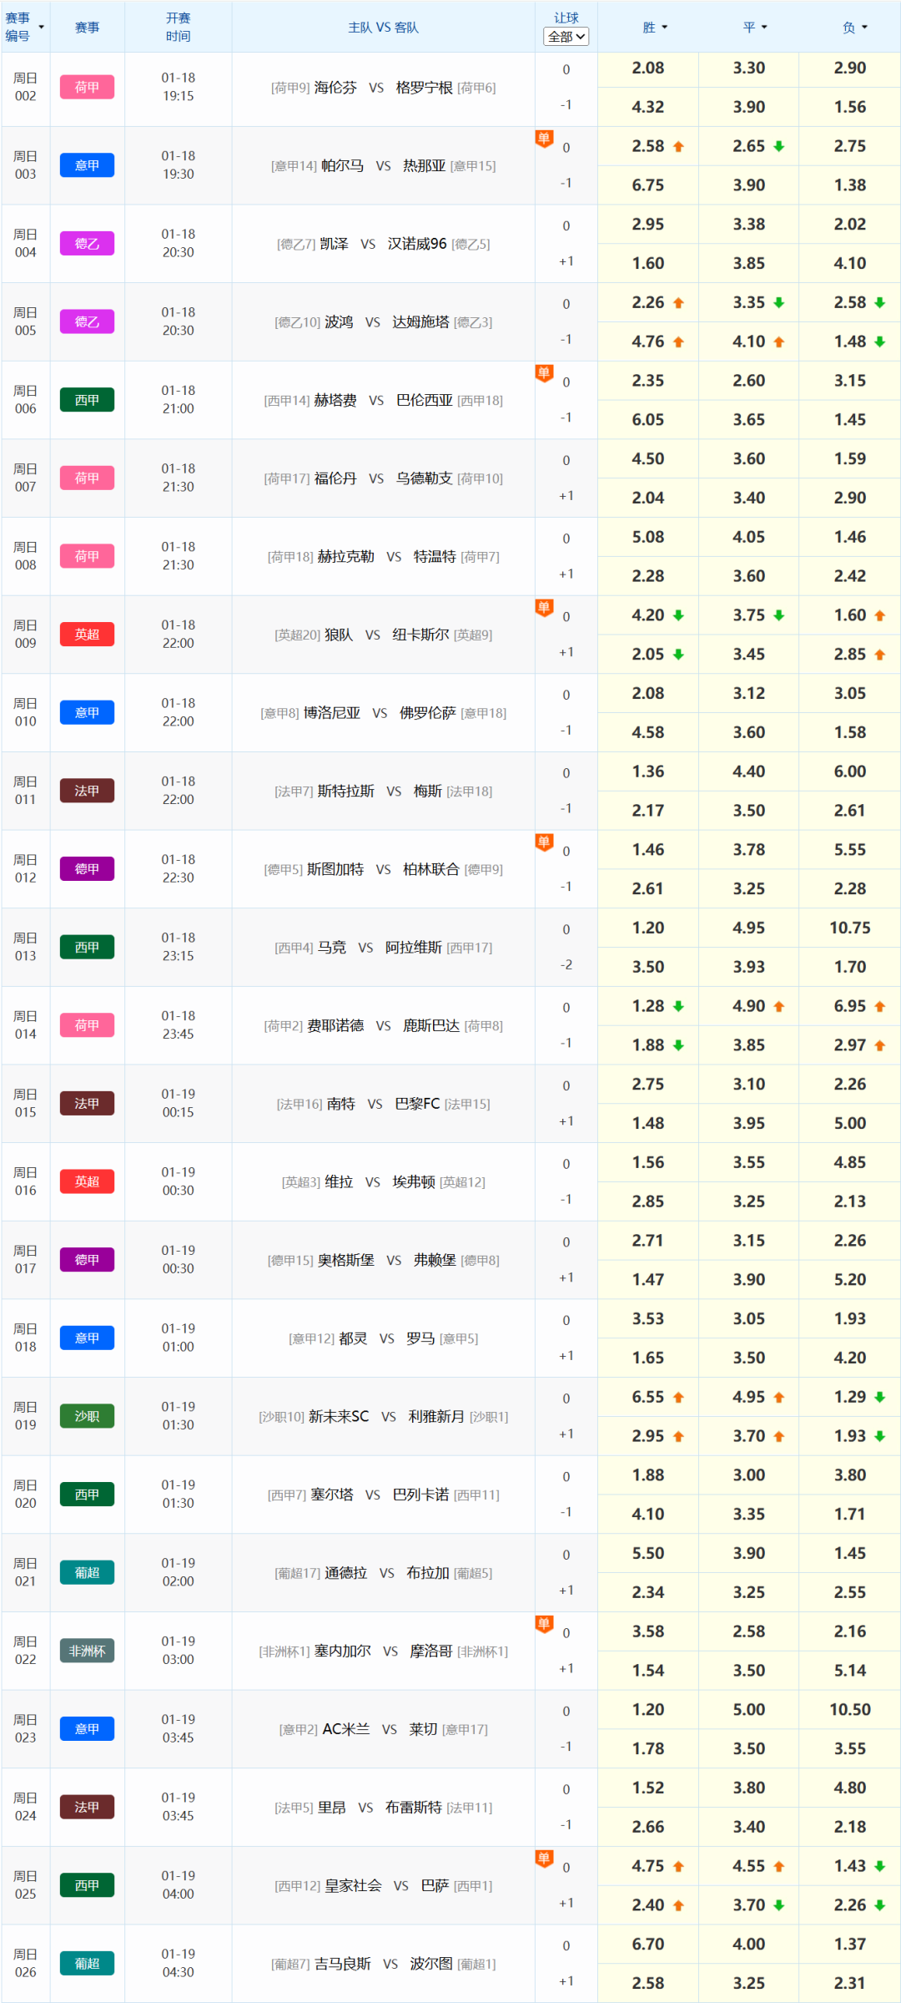This screenshot has width=901, height=2003.
Task: Open team 巴伦西亚 in match 006
Action: click(x=425, y=400)
